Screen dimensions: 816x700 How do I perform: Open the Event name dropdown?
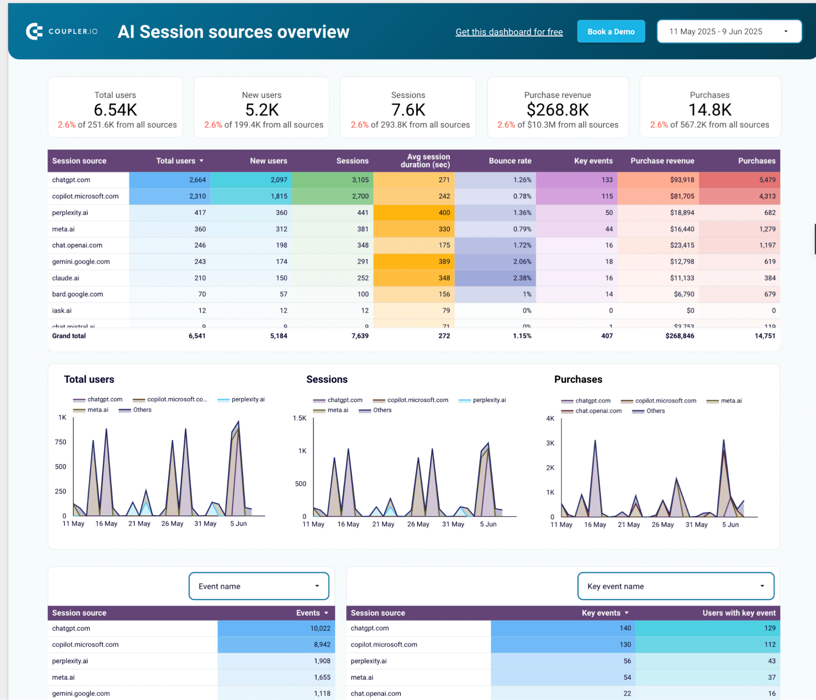point(259,586)
